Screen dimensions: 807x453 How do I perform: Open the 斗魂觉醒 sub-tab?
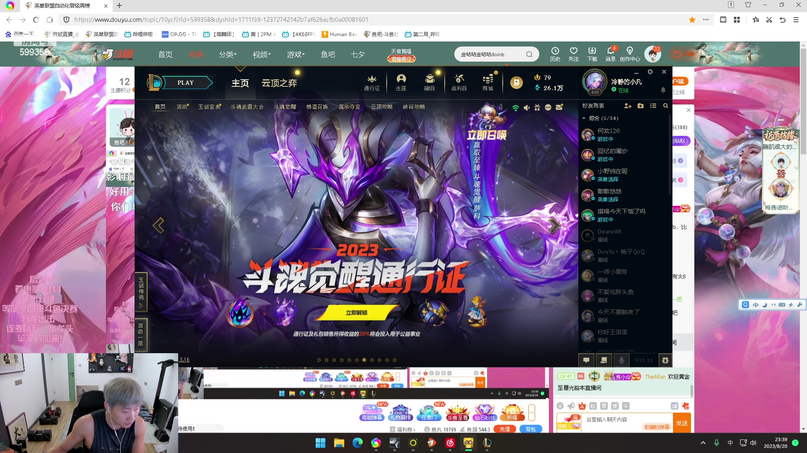pos(285,107)
